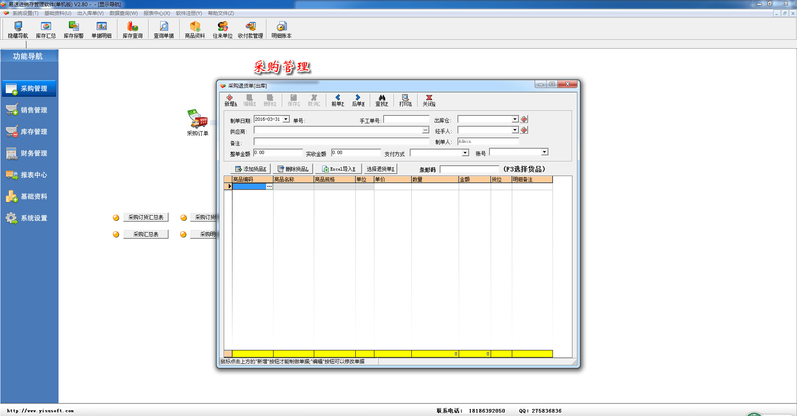Click the Excel导入 button
Screen dimensions: 797x416
point(338,169)
